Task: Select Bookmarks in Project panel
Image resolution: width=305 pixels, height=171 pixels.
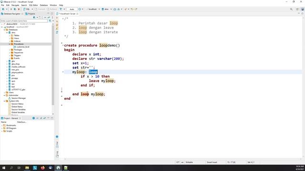Action: [x=11, y=125]
